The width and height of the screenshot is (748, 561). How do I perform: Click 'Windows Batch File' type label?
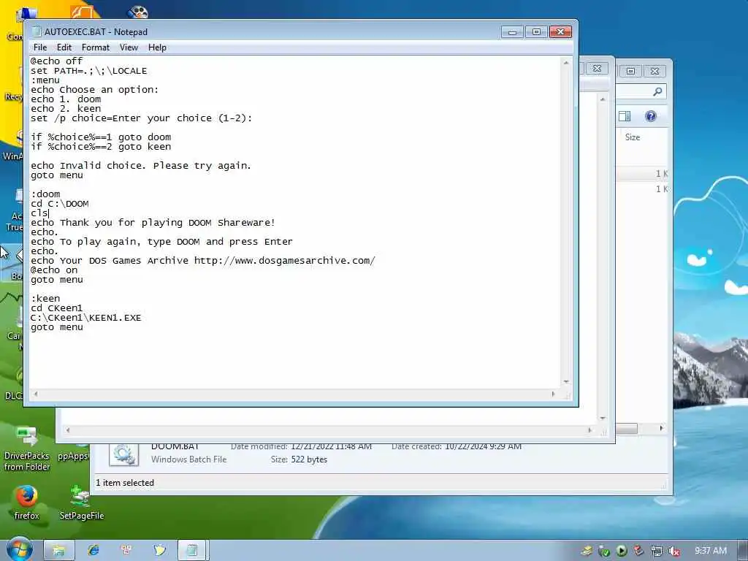pyautogui.click(x=189, y=459)
